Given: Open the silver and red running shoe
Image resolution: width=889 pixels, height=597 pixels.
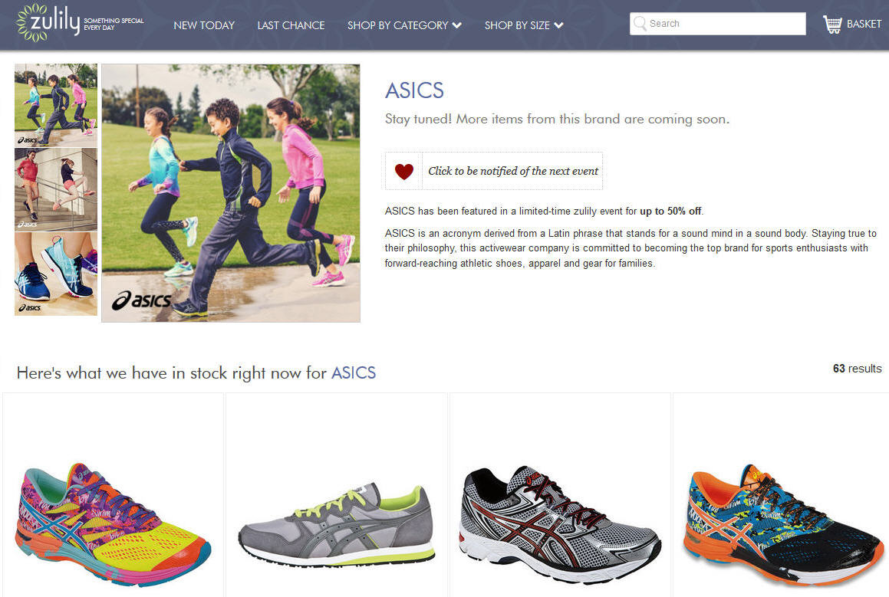Looking at the screenshot, I should click(x=560, y=524).
